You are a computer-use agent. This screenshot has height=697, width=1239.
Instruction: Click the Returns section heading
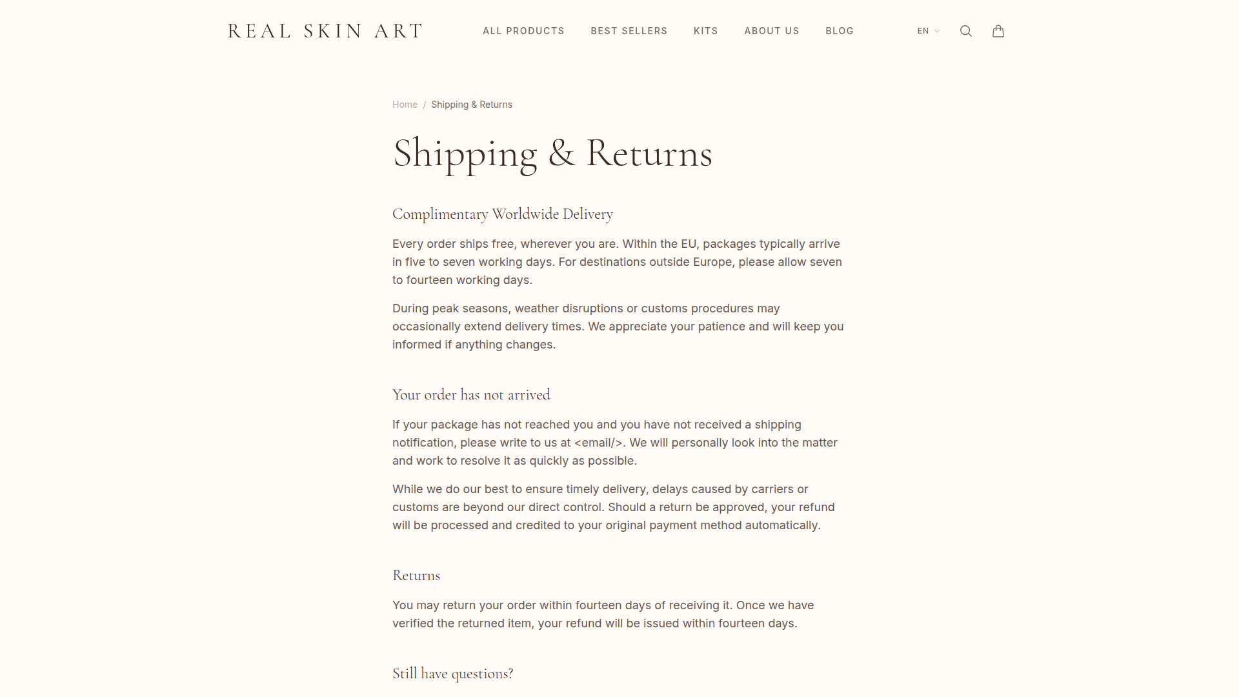(416, 576)
